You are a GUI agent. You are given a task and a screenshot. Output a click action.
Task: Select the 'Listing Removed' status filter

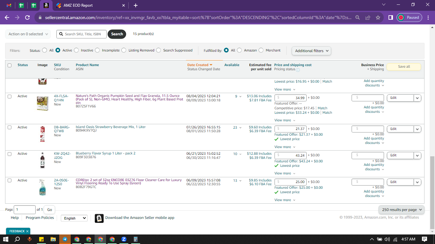point(124,50)
